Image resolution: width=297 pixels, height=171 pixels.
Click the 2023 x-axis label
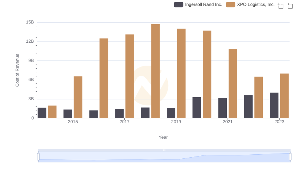tap(279, 122)
